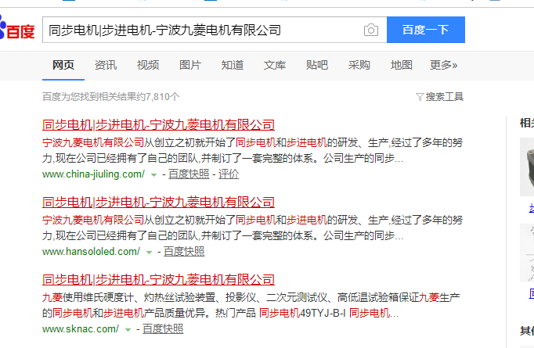The width and height of the screenshot is (534, 348).
Task: Click the snippet mentioning 维氏硬度计
Action: (251, 305)
